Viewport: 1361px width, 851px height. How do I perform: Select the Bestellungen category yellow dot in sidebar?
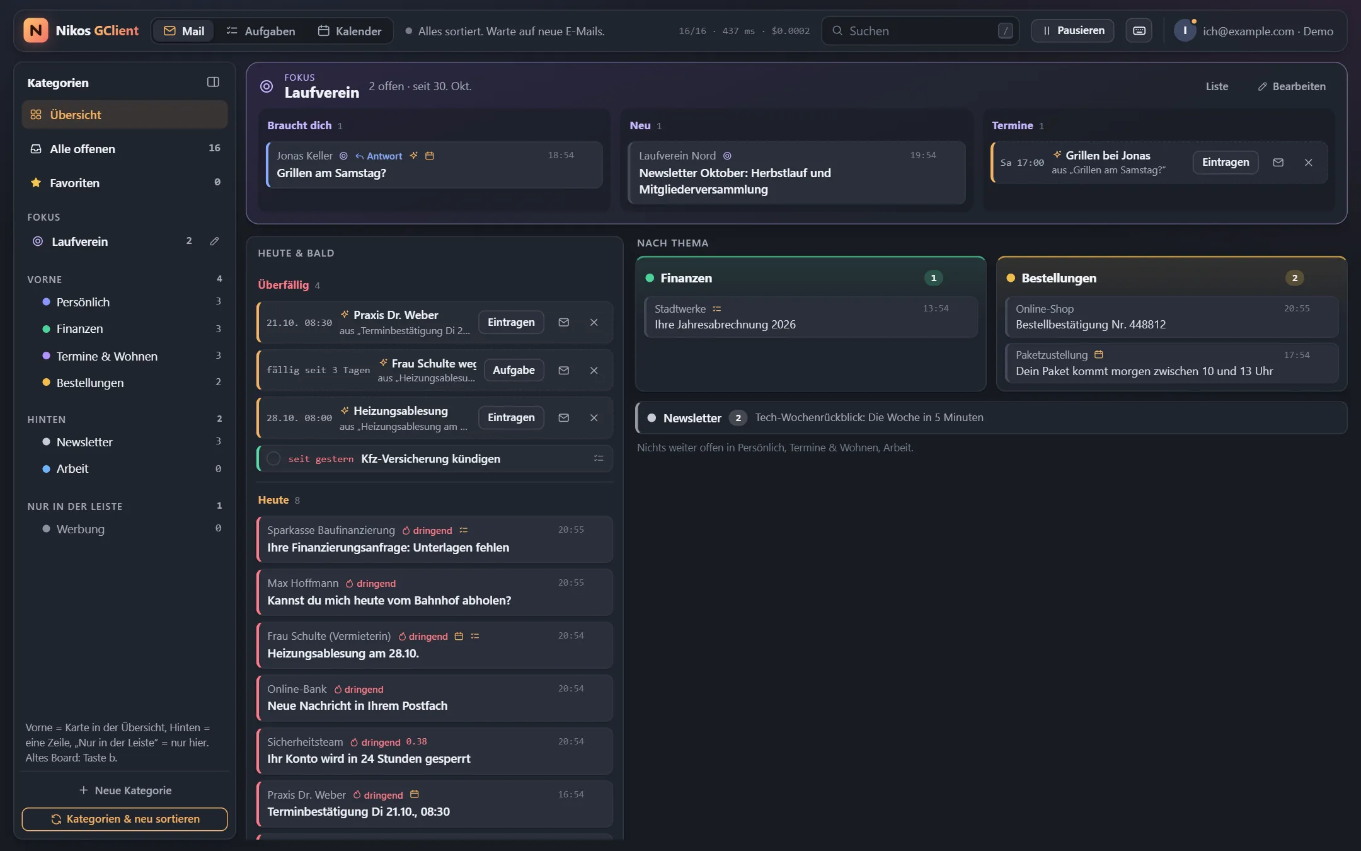point(46,383)
